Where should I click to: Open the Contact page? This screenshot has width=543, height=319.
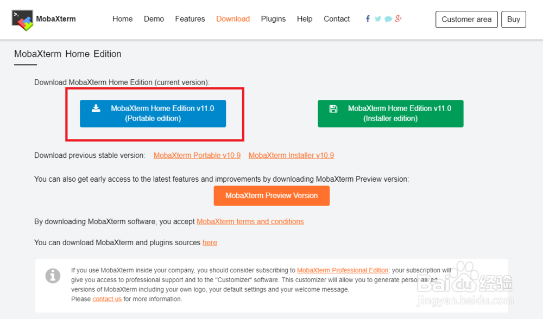pos(337,19)
